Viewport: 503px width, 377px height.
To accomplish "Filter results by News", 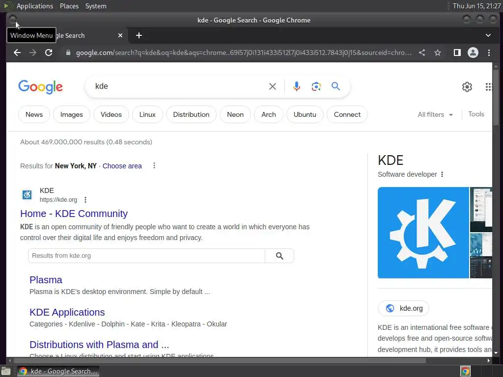I will pos(34,114).
